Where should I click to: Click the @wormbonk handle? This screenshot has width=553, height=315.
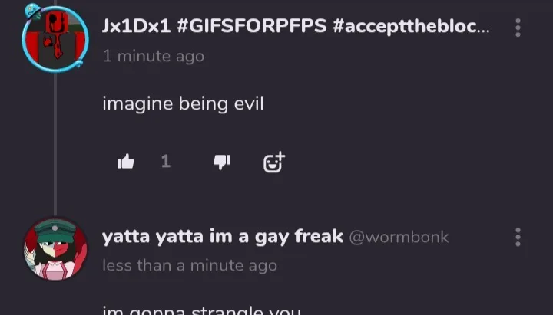pyautogui.click(x=399, y=238)
